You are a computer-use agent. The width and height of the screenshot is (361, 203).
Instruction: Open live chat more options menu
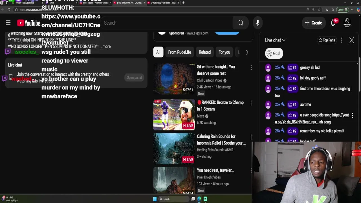[342, 40]
